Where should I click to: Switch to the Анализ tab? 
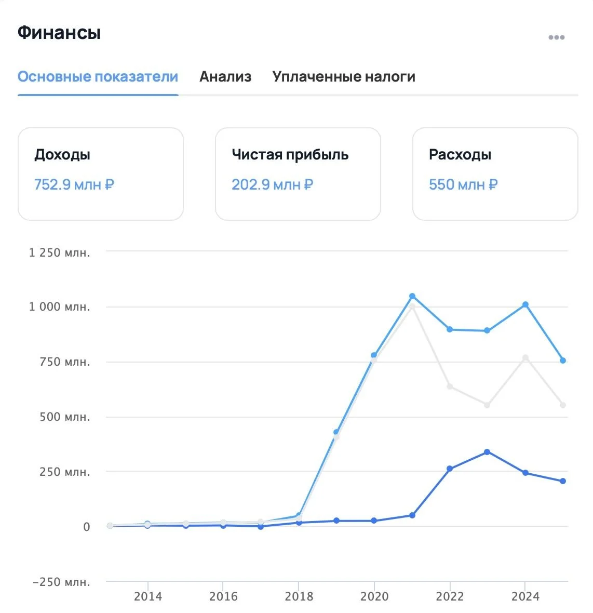225,77
